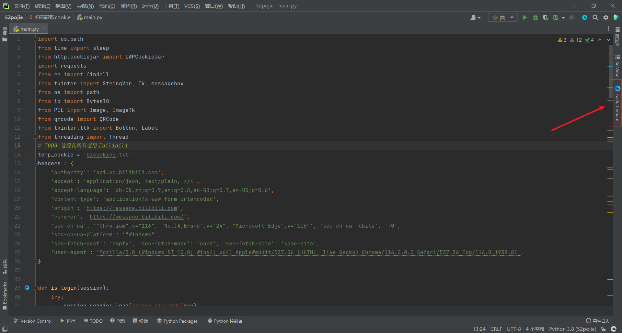Open the Project tool window on left strip

click(5, 35)
